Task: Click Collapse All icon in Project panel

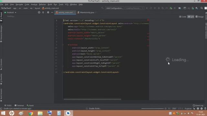Action: pos(43,12)
